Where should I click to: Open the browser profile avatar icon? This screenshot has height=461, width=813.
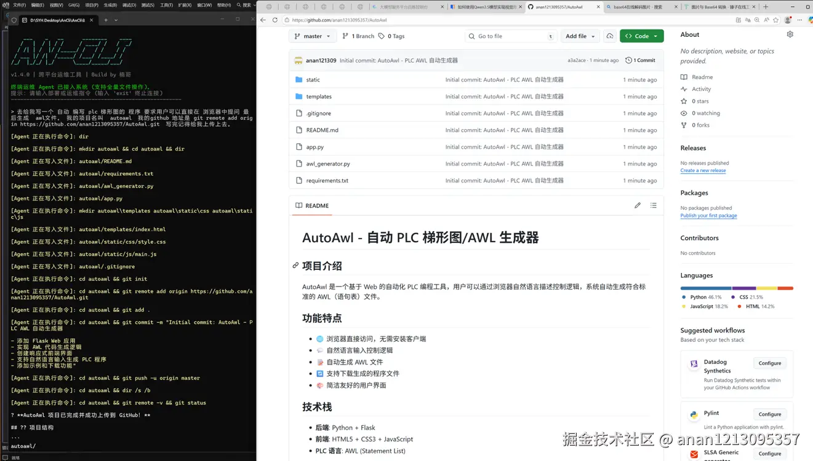pos(787,20)
